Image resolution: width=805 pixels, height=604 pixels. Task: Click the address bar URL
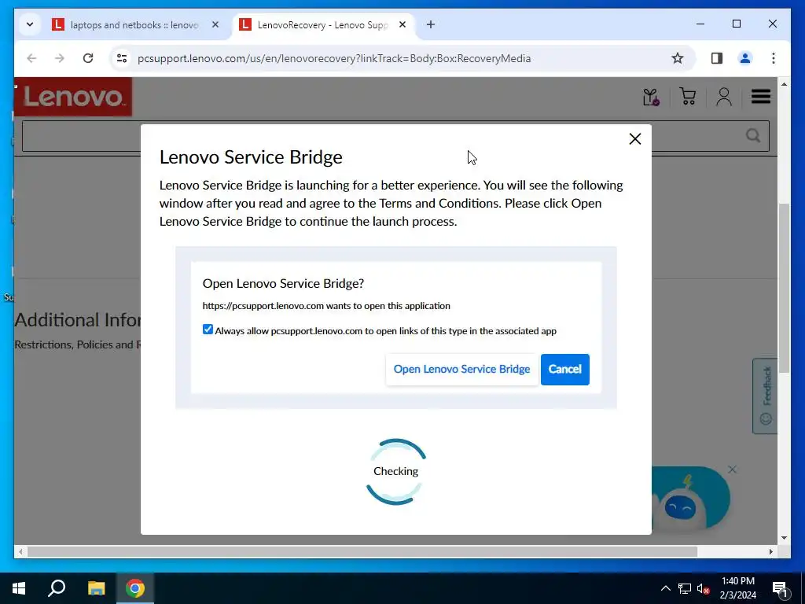pos(333,58)
